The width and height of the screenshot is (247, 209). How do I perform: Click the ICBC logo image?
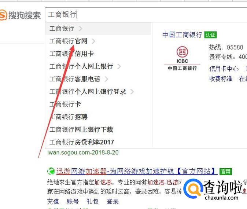pos(182,58)
